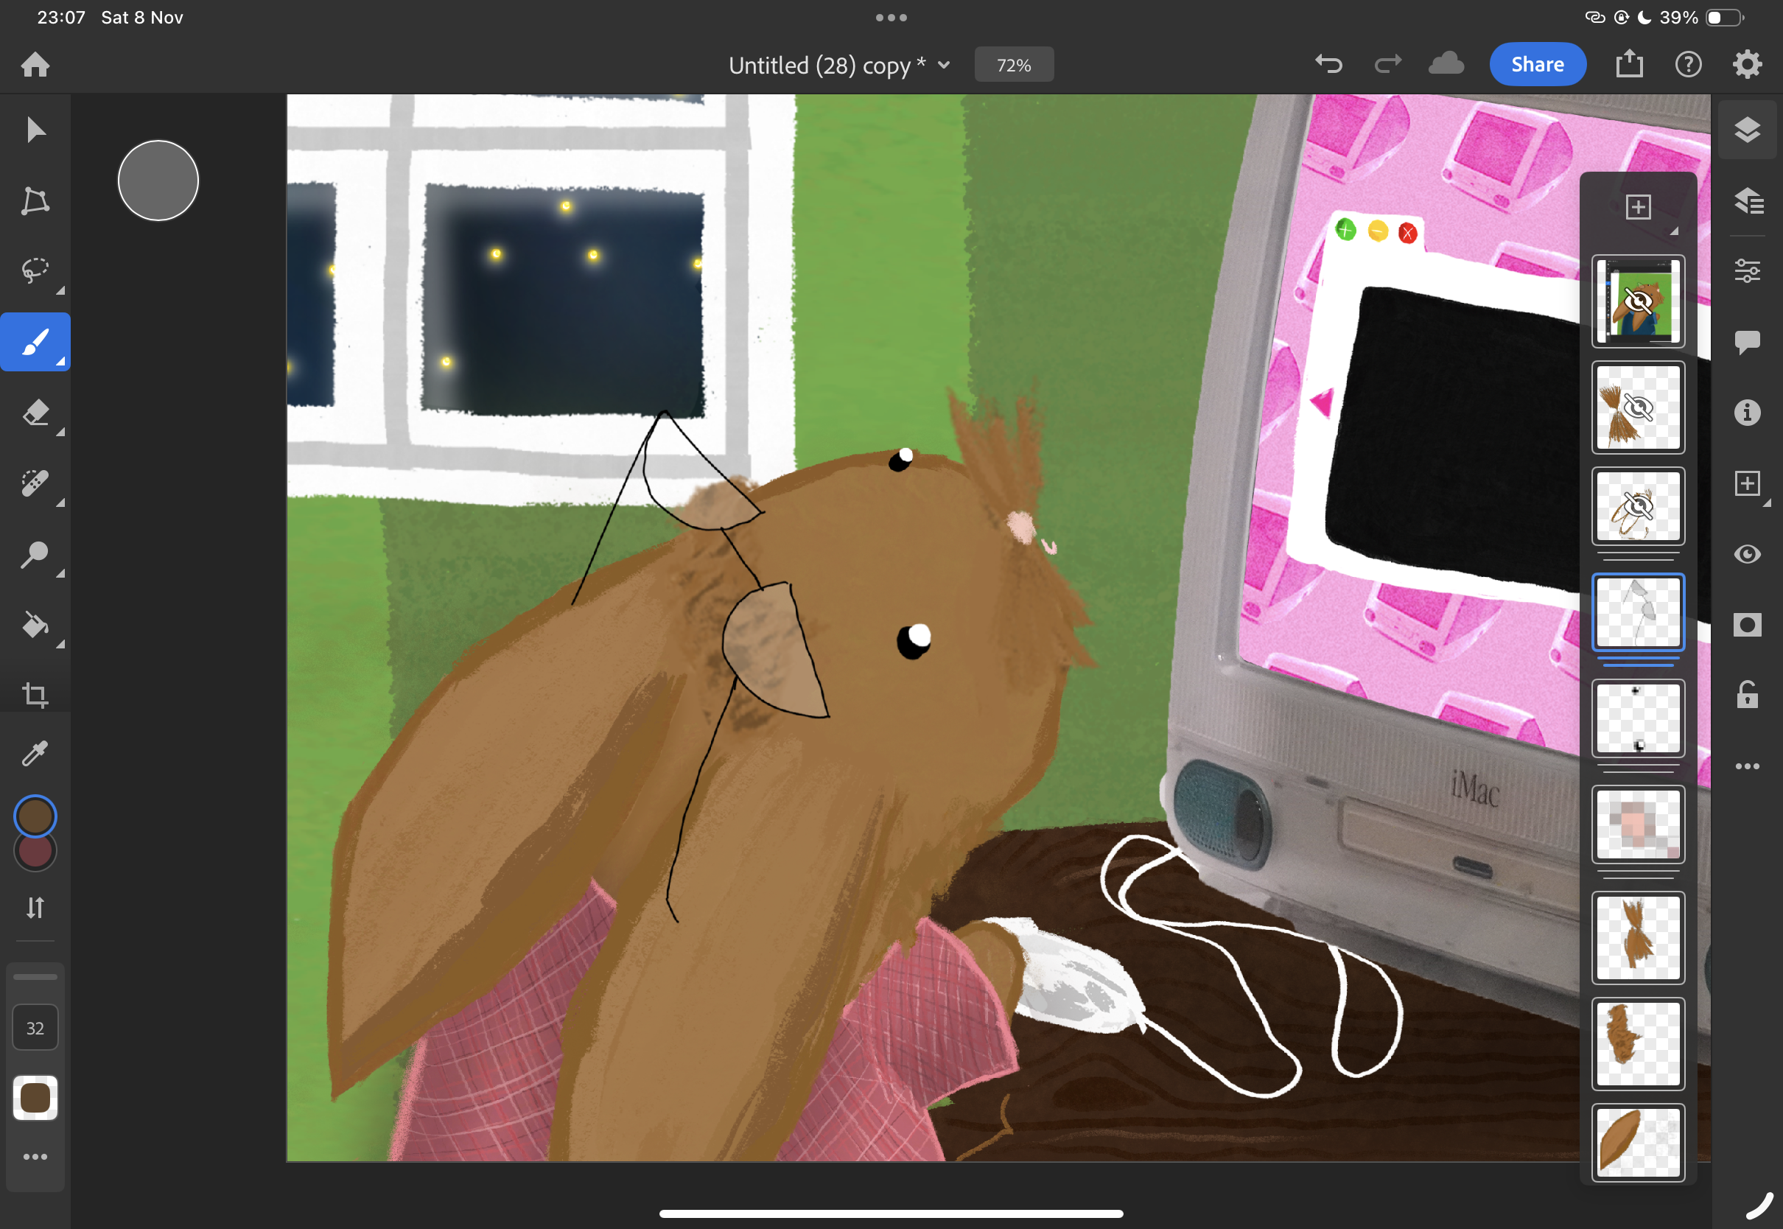
Task: Open the three-dot layer actions menu
Action: [x=1747, y=766]
